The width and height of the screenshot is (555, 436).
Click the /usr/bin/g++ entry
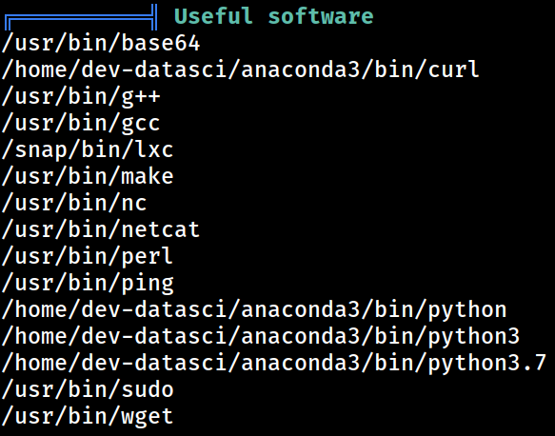[81, 97]
